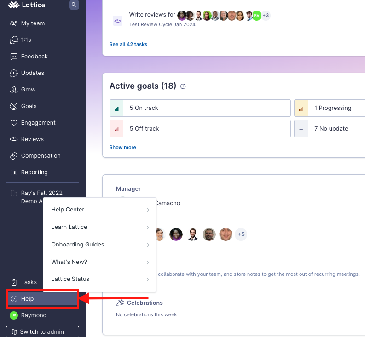Click the chevron beside Lattice Status
The height and width of the screenshot is (337, 365).
(148, 280)
